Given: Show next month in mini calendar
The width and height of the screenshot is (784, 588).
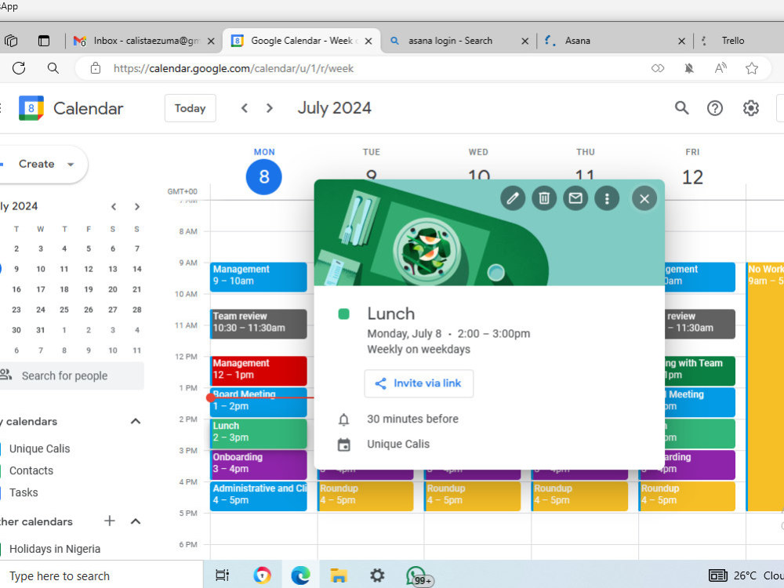Looking at the screenshot, I should pyautogui.click(x=137, y=206).
